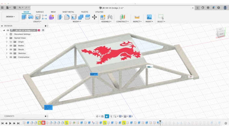Switch to the MESH tab
229x129 pixels.
point(53,12)
